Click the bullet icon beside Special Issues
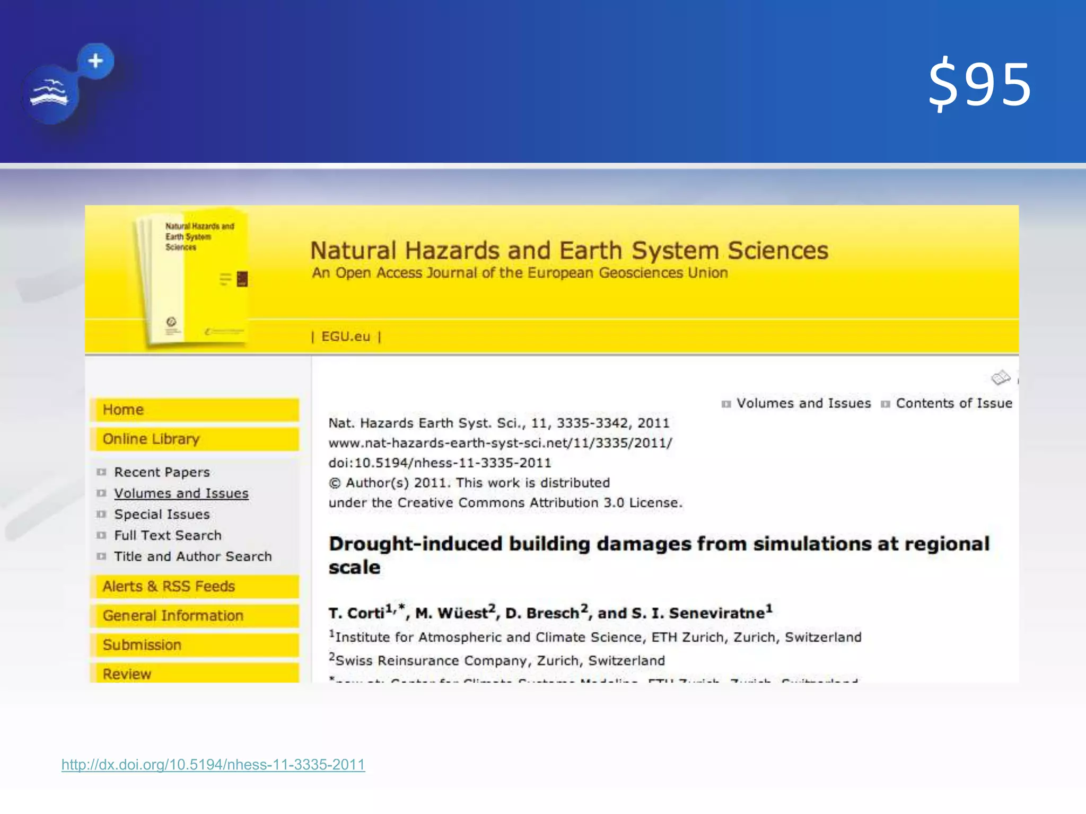This screenshot has height=814, width=1086. coord(101,514)
